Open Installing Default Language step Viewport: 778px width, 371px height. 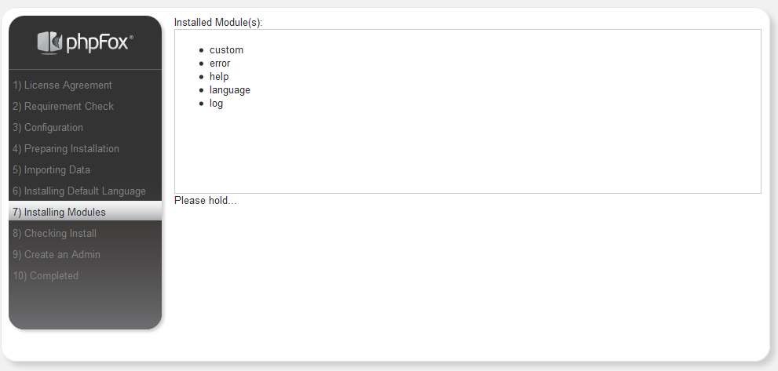(x=79, y=191)
